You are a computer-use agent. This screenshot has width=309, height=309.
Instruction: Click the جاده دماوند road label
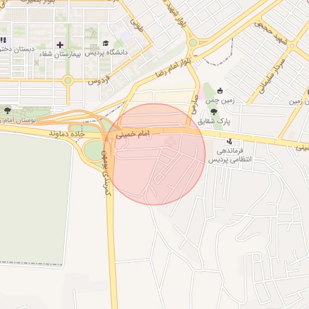(x=67, y=134)
